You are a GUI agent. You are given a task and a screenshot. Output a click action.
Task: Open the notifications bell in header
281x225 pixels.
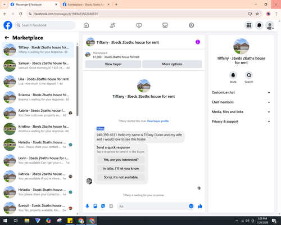coord(259,25)
